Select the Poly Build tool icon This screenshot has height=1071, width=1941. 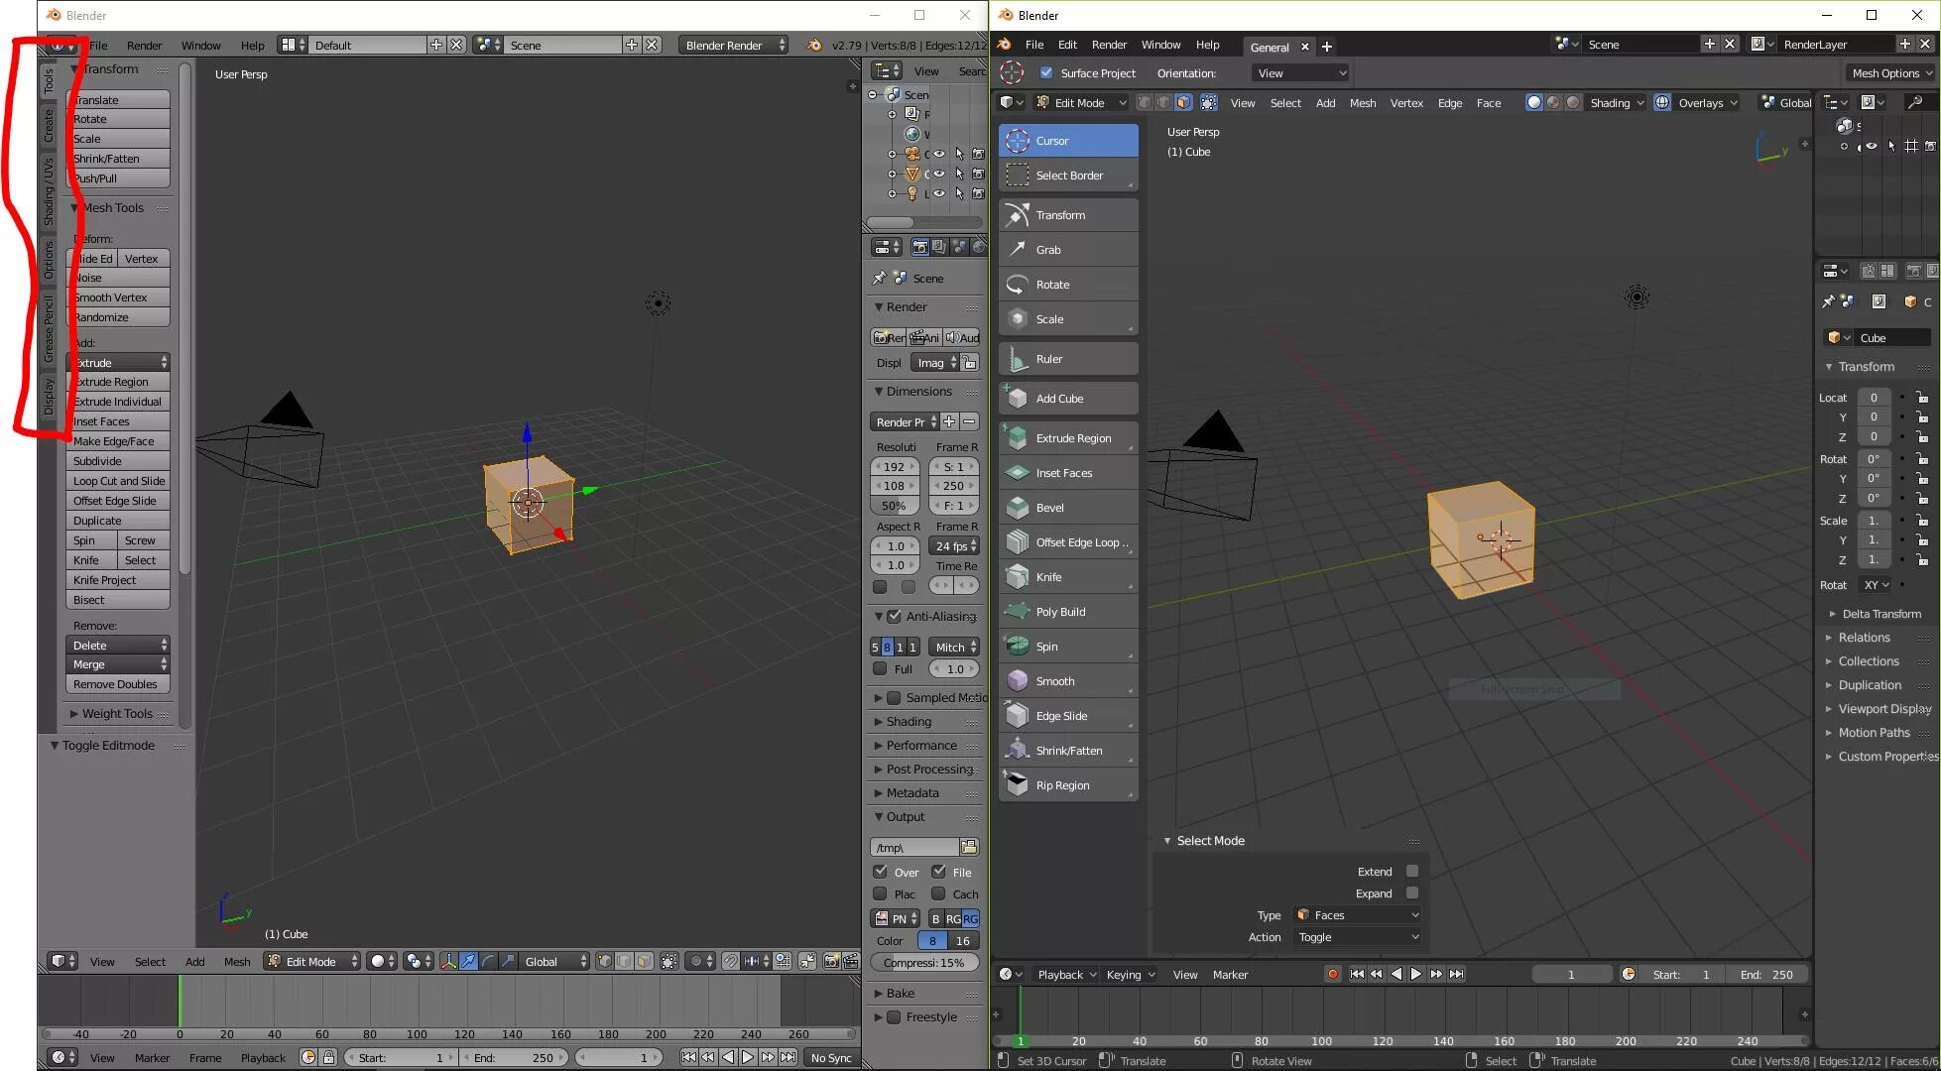click(1018, 611)
